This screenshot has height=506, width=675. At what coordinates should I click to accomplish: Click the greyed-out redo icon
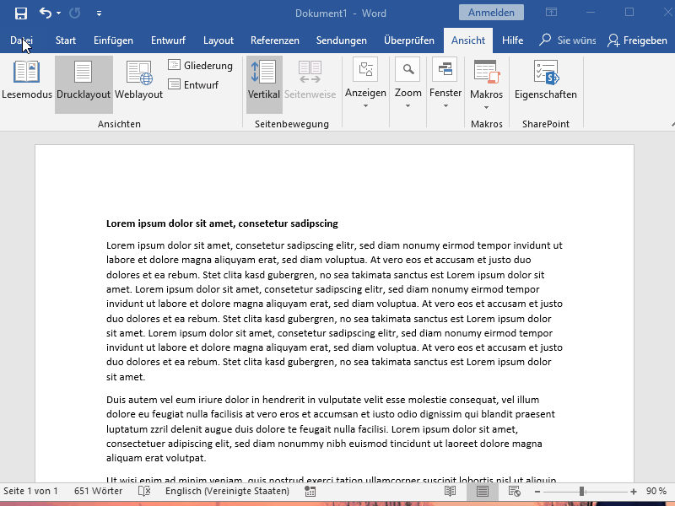(75, 13)
